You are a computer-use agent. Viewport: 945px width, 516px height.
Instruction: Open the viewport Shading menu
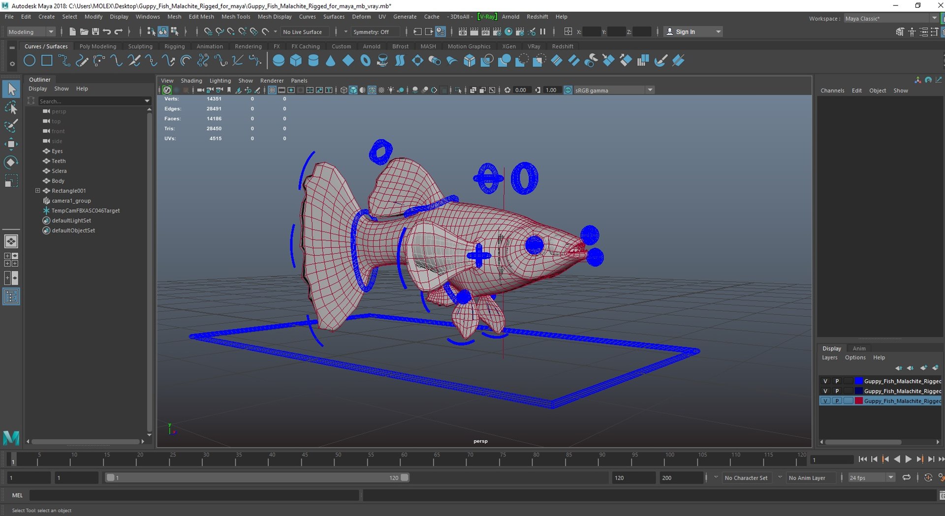coord(191,81)
